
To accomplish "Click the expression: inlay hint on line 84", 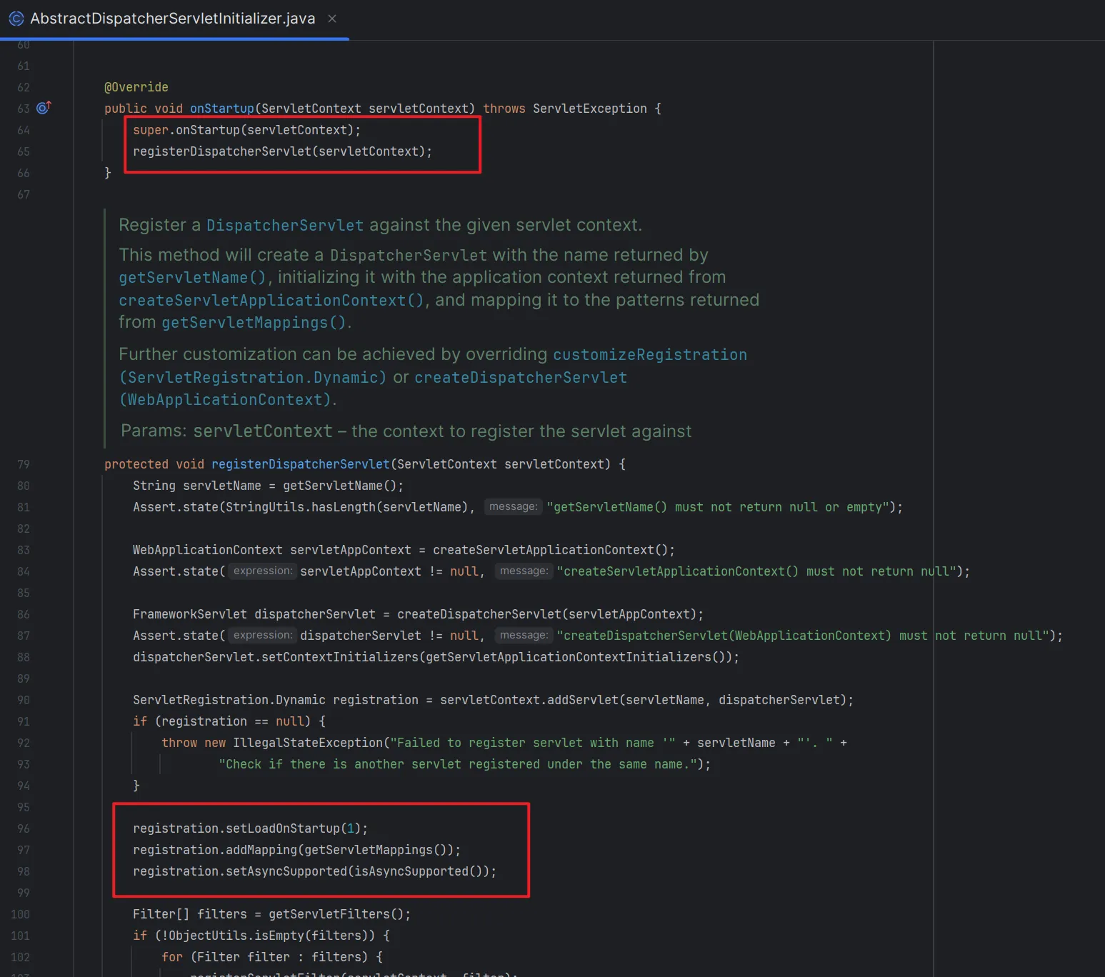I will (262, 571).
